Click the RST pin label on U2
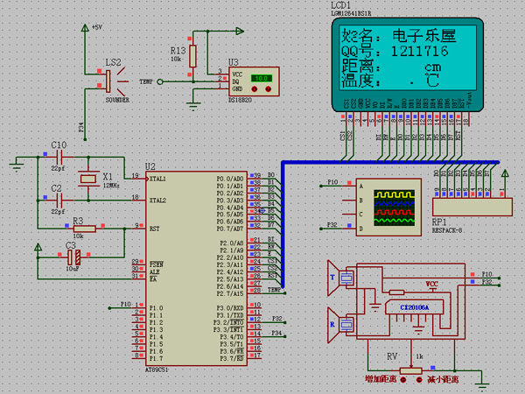Screen dimensions: 525x394 (154, 229)
